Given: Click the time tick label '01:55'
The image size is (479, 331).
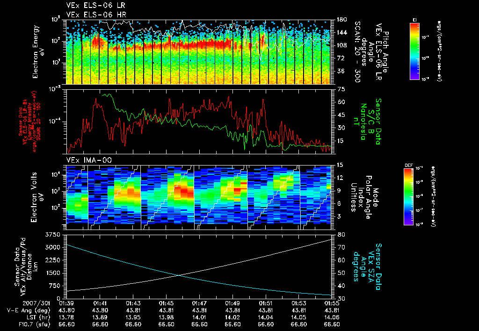Looking at the screenshot, I should point(332,303).
